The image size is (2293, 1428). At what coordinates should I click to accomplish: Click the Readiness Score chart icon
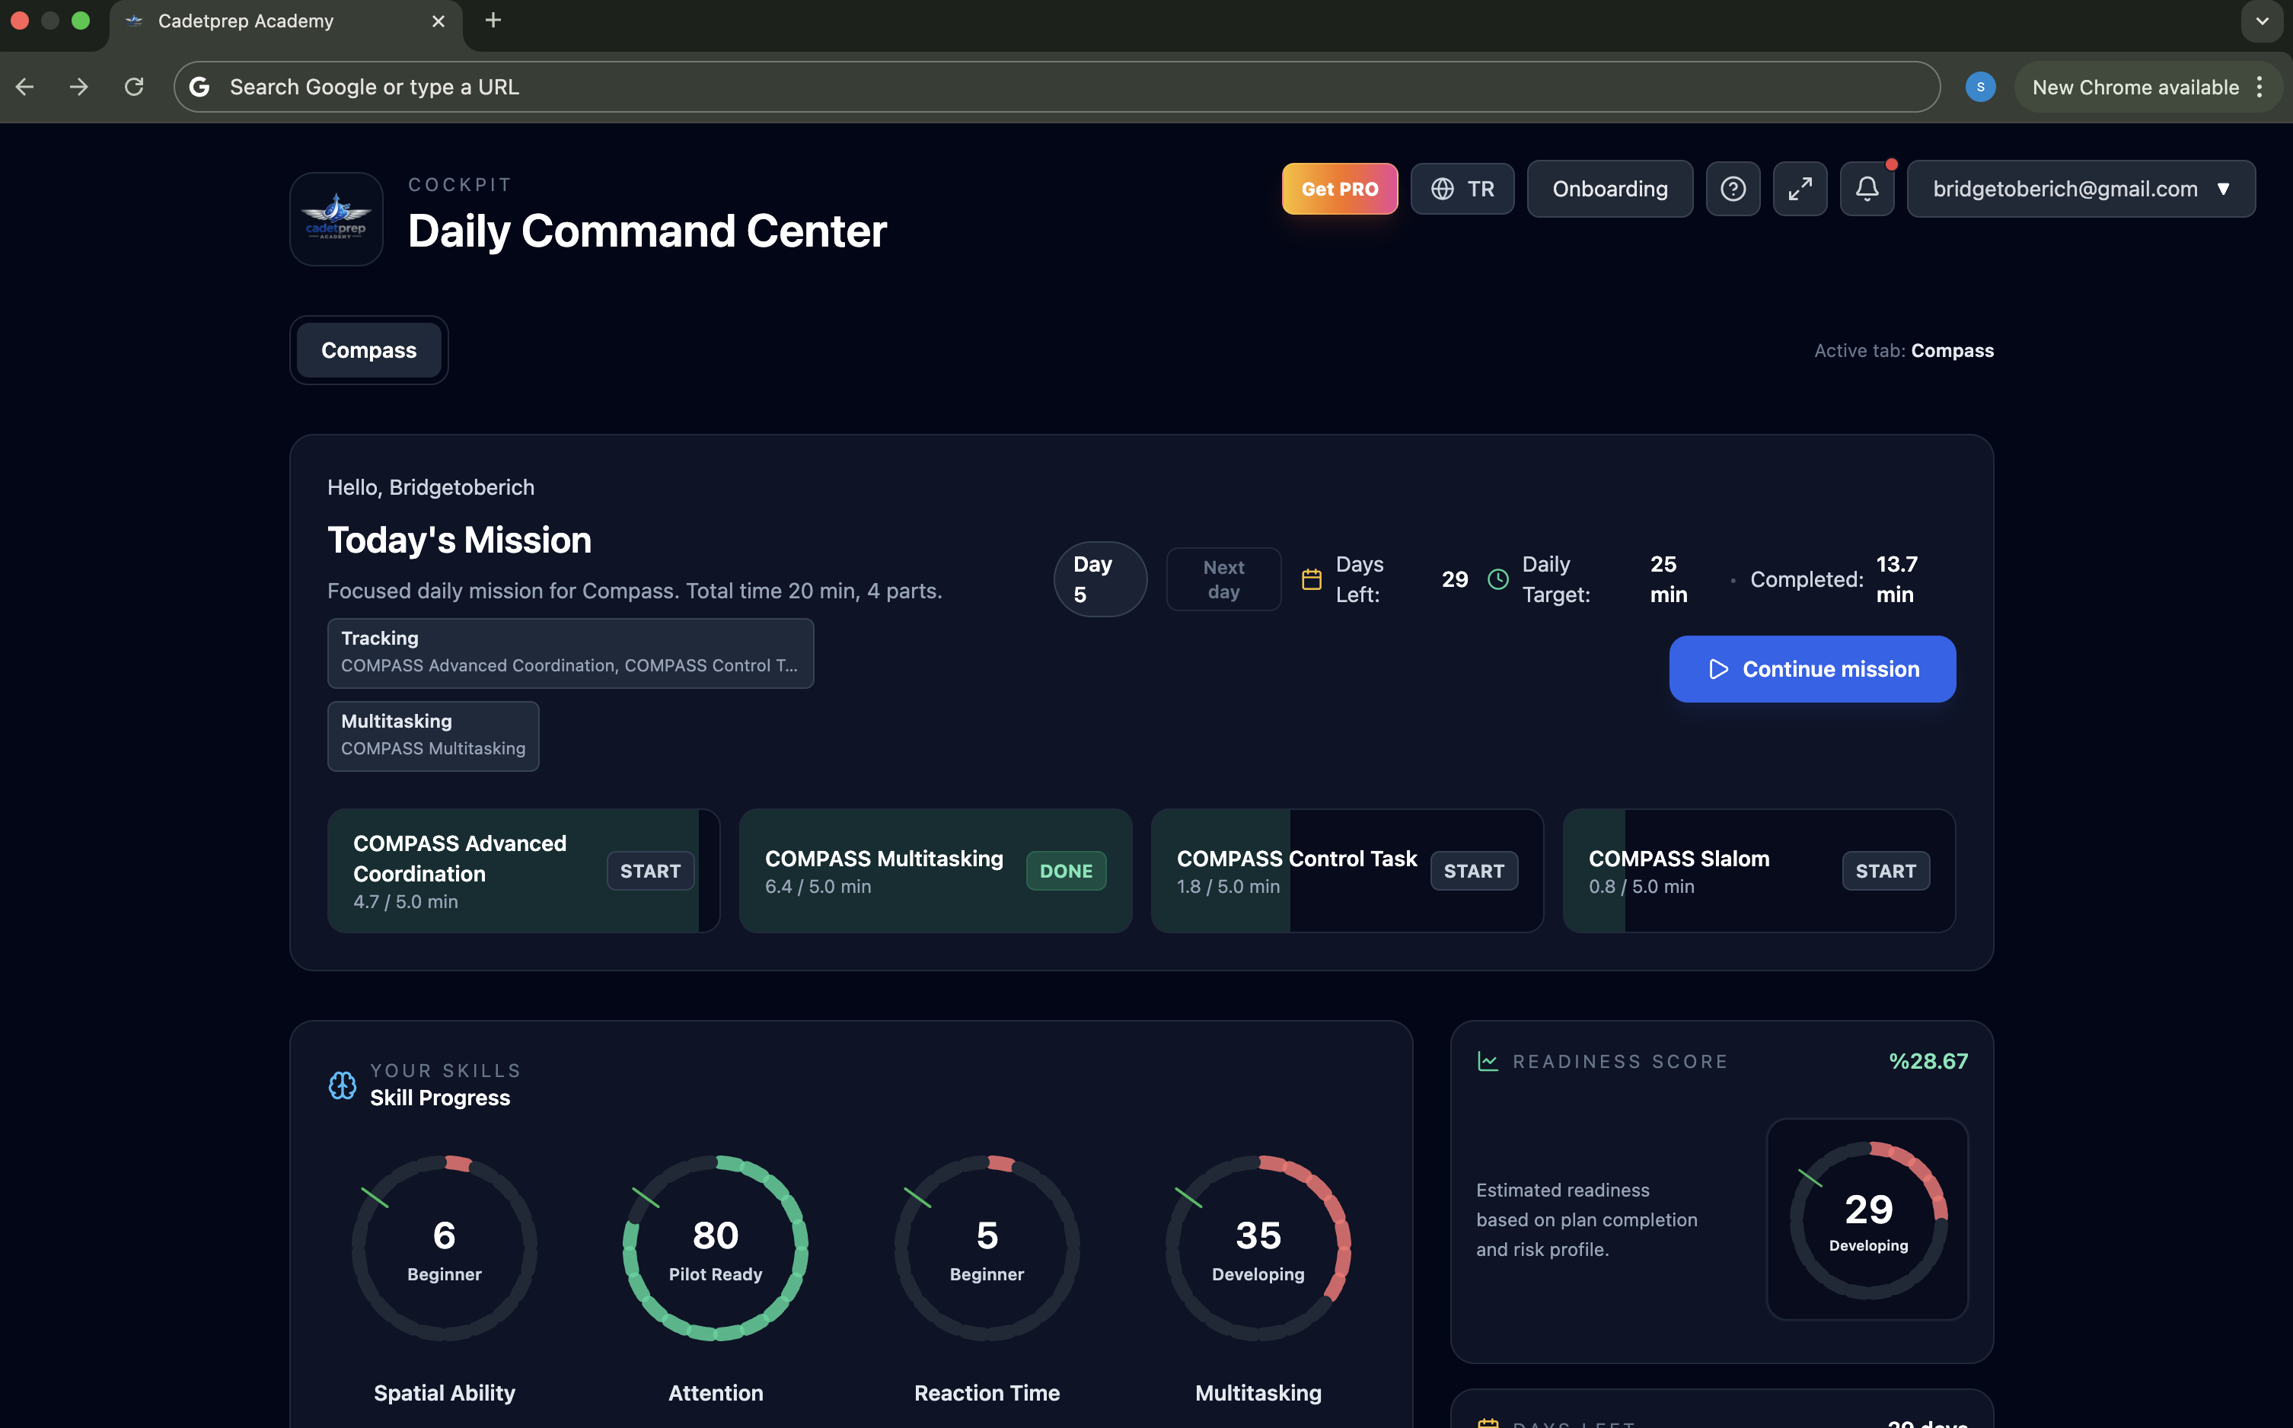pyautogui.click(x=1488, y=1062)
